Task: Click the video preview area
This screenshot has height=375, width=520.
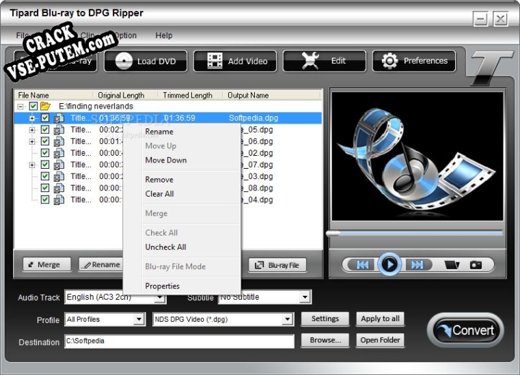Action: click(418, 156)
